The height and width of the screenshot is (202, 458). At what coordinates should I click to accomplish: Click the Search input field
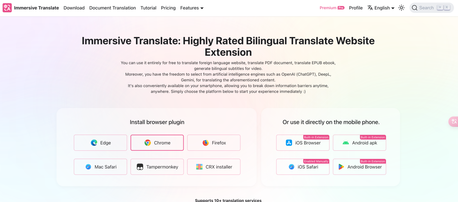[431, 8]
